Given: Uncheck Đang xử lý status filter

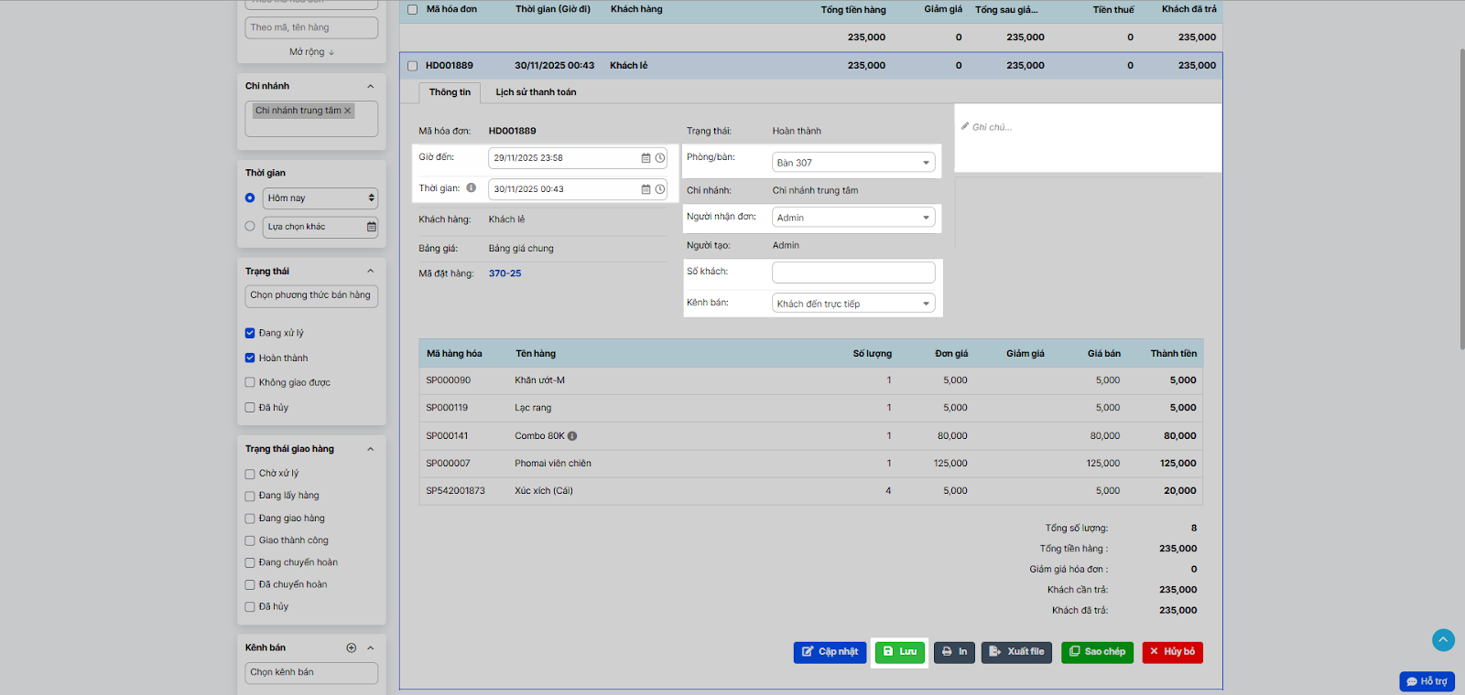Looking at the screenshot, I should [250, 333].
